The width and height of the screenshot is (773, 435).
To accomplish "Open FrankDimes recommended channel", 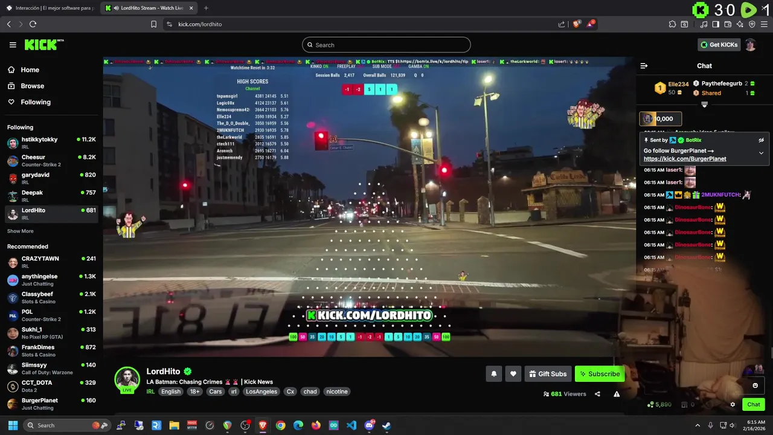I will point(51,350).
